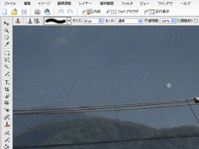Viewport: 199px width, 149px height.
Task: Open the 編集 menu
Action: pos(27,3)
